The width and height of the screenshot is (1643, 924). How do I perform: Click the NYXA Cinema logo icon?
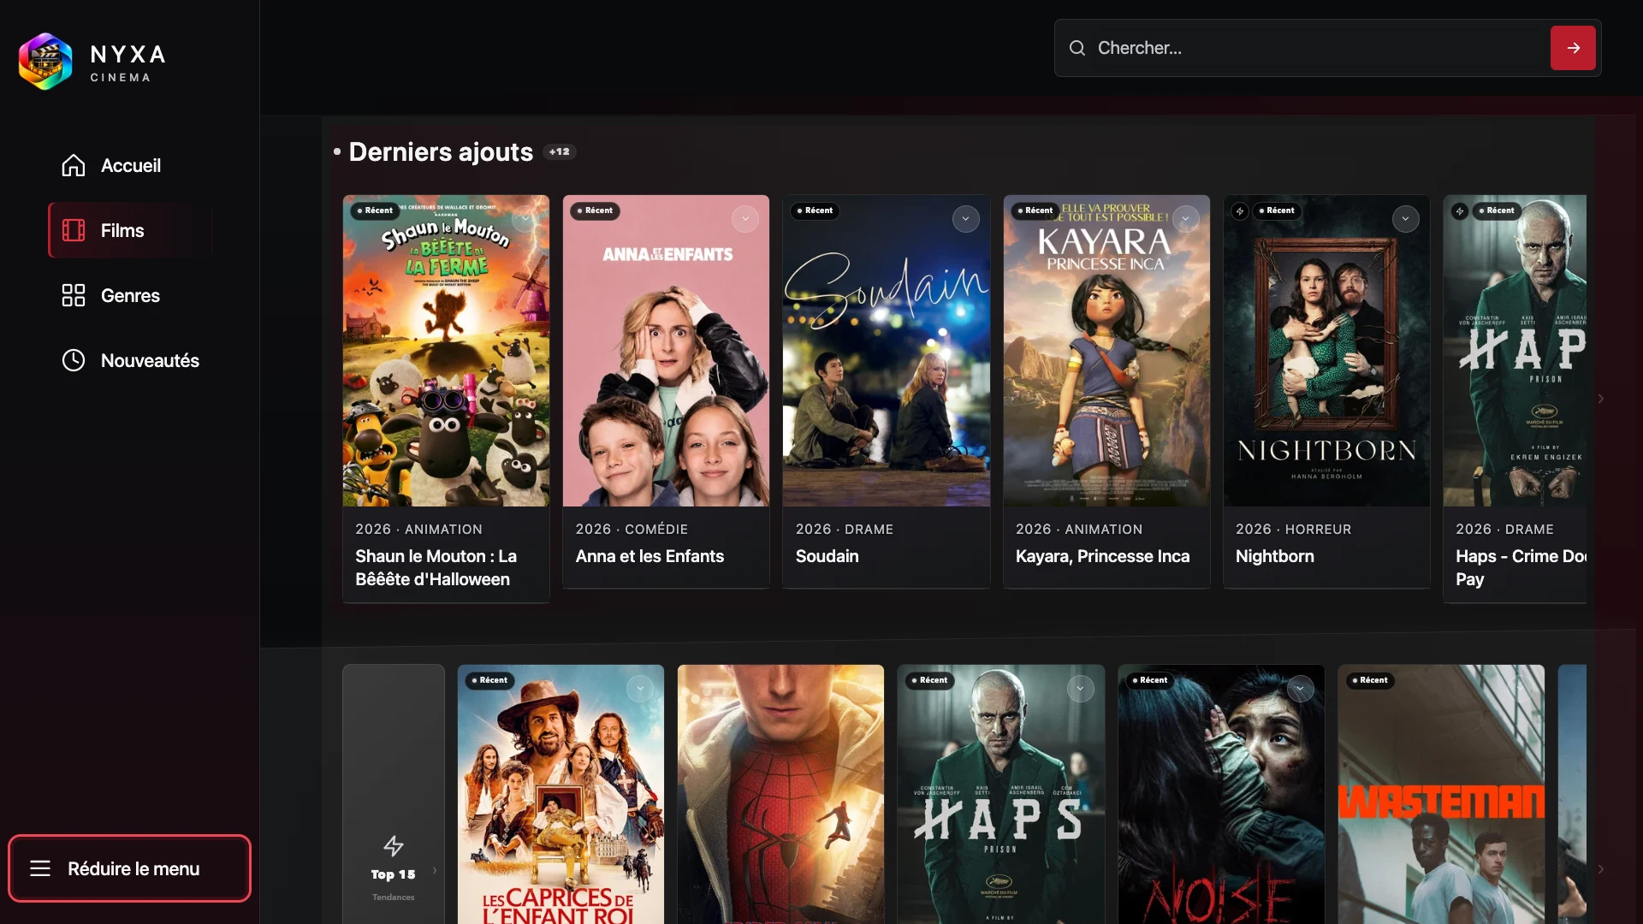pyautogui.click(x=45, y=62)
